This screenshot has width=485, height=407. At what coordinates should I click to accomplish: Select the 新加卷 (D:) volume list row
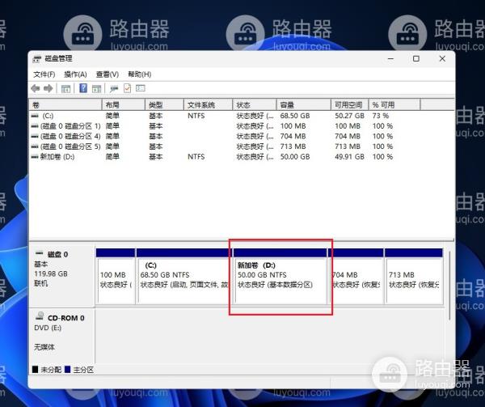point(212,157)
